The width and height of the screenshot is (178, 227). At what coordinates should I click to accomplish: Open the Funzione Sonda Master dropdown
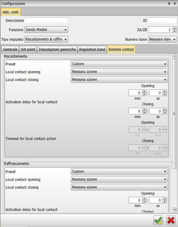click(46, 30)
